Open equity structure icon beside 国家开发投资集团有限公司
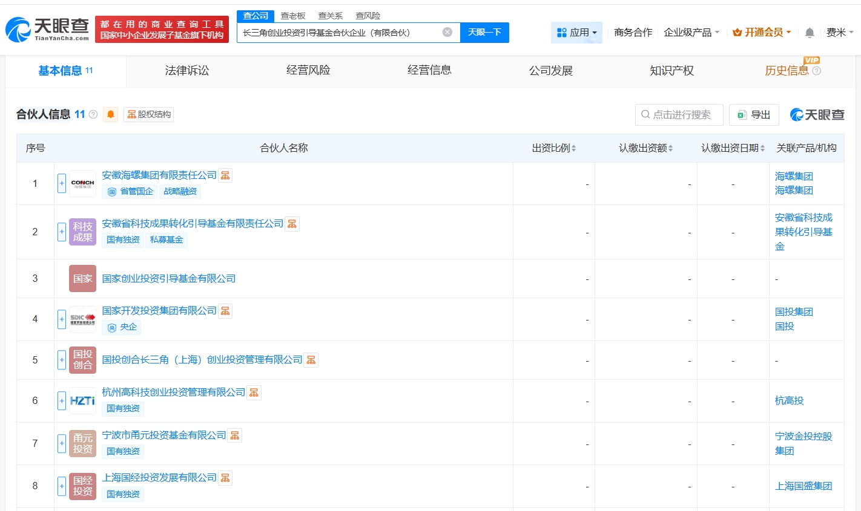 click(225, 311)
